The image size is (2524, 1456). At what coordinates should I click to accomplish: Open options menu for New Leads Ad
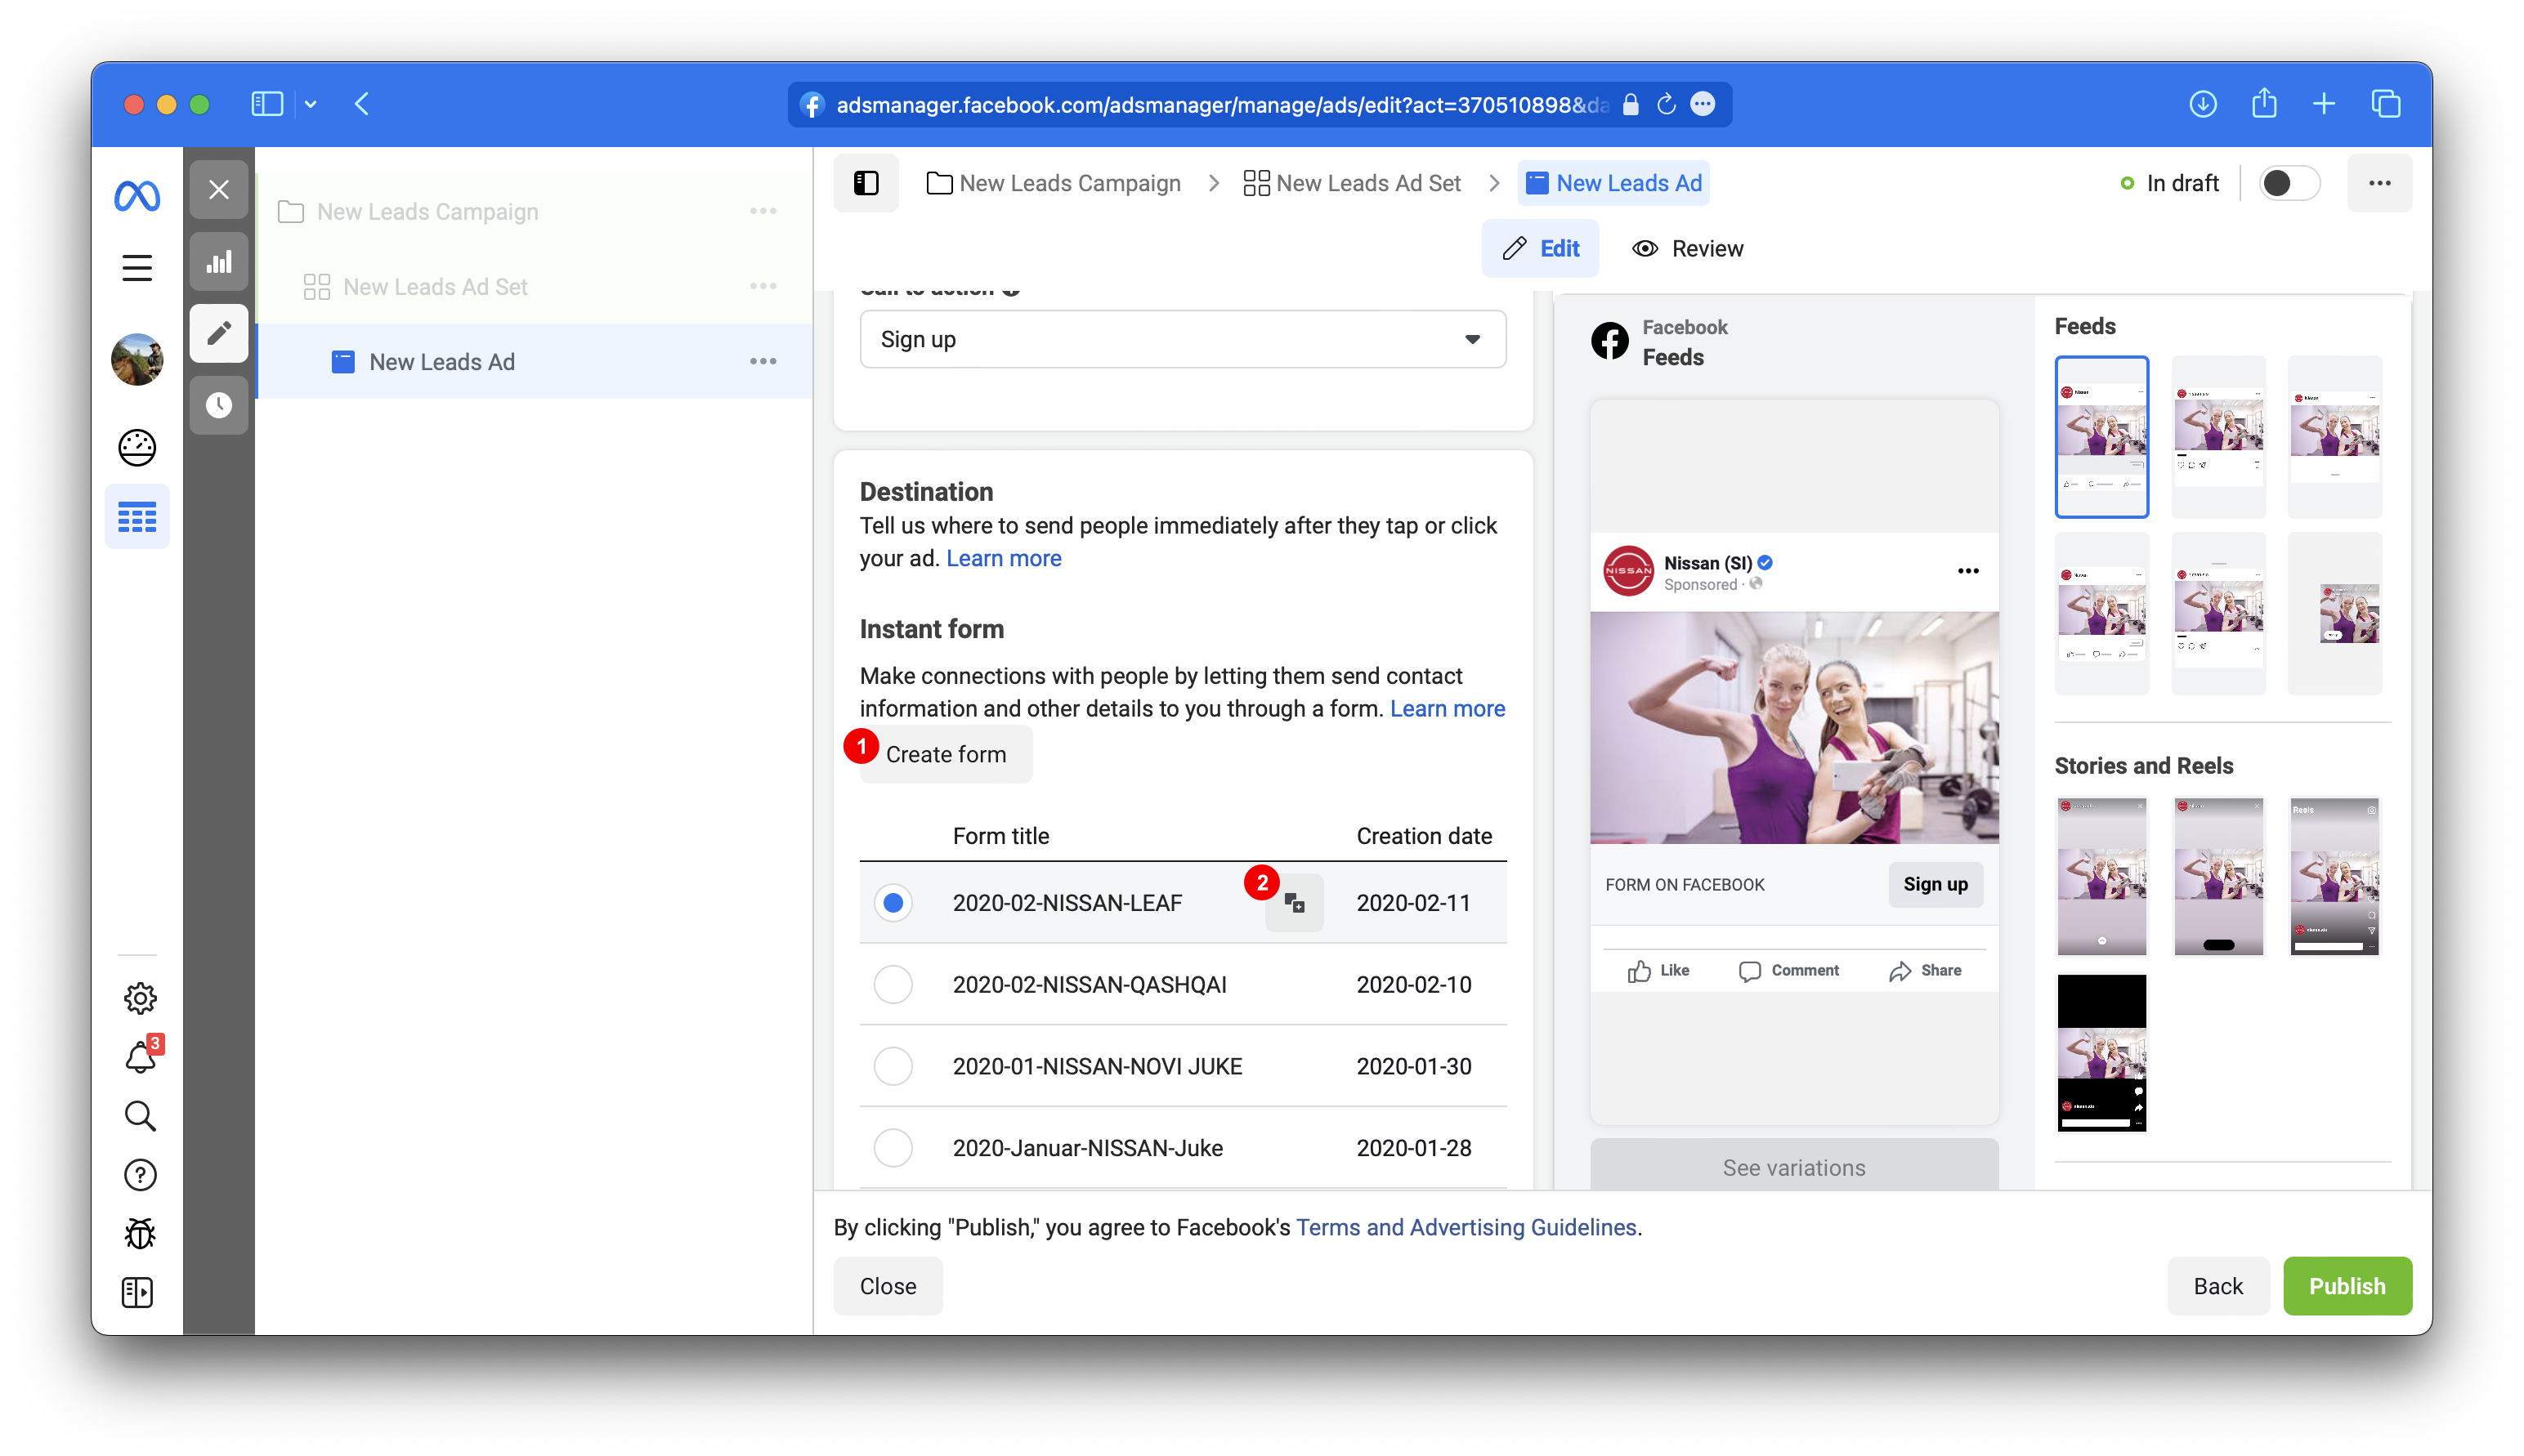(x=763, y=362)
